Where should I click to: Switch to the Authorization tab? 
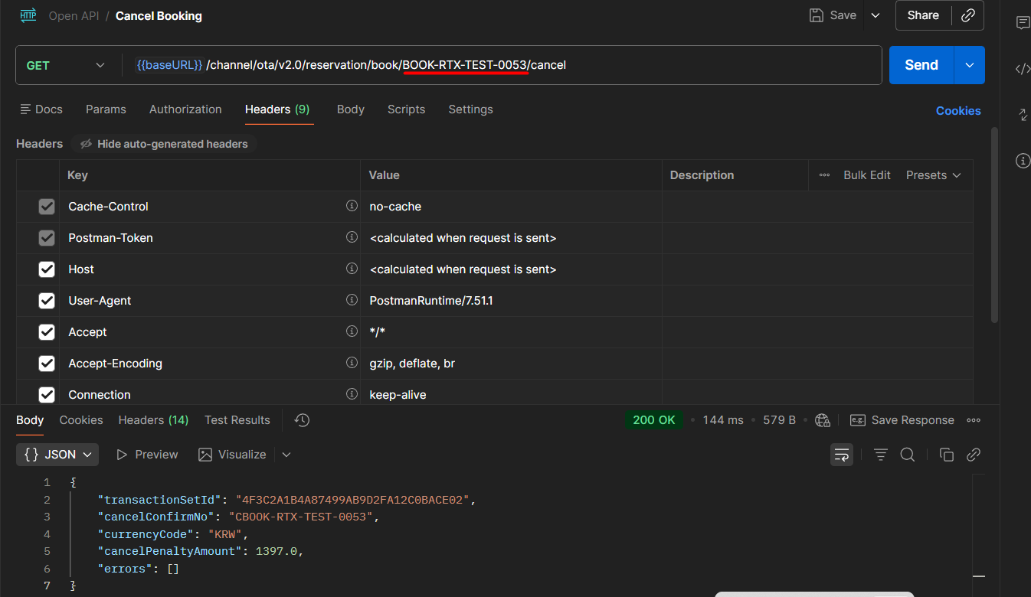(x=185, y=109)
